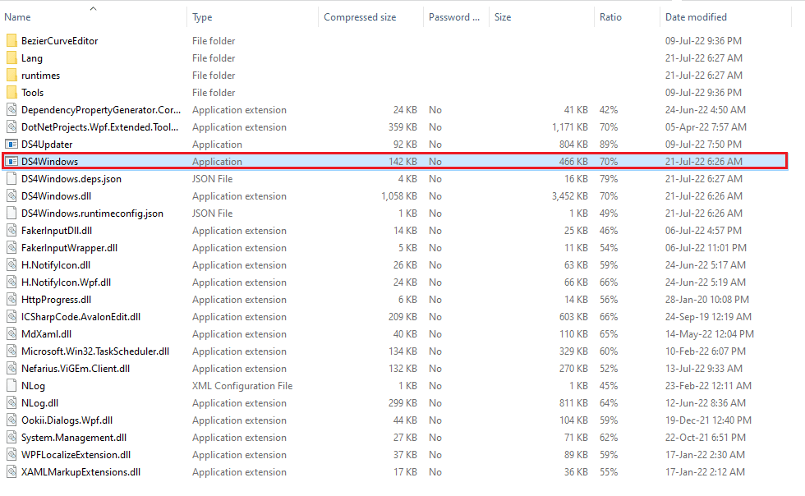
Task: Sort by Date modified column header
Action: pos(696,17)
